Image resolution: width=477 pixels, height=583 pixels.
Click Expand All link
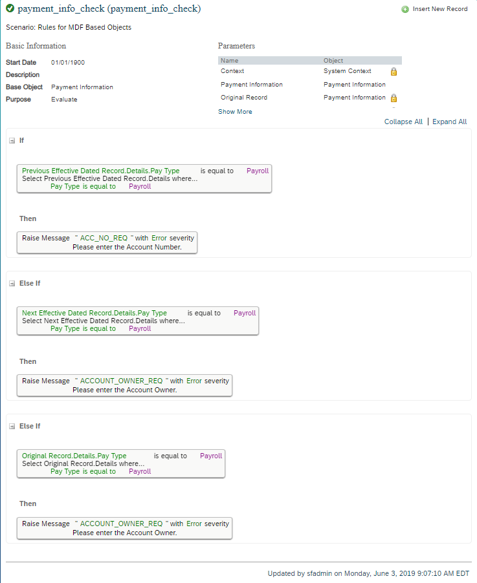point(449,122)
